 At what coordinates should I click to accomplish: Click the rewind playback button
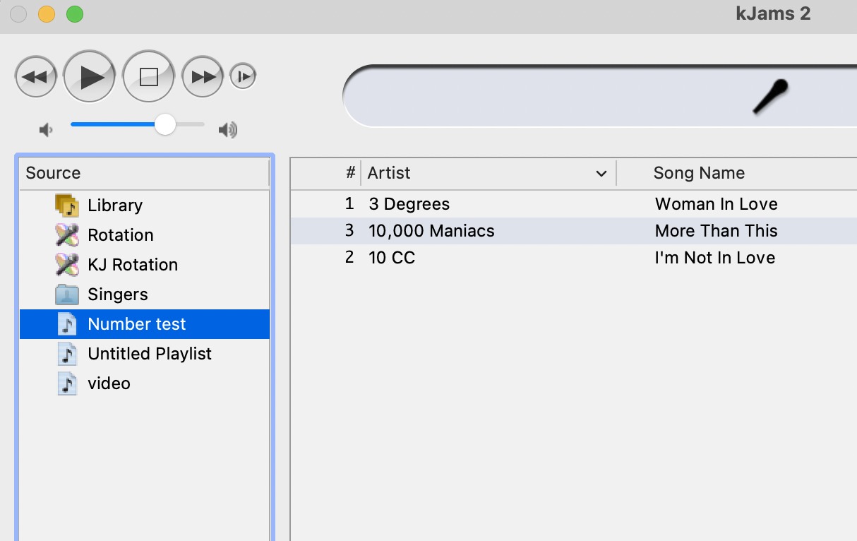[x=35, y=76]
